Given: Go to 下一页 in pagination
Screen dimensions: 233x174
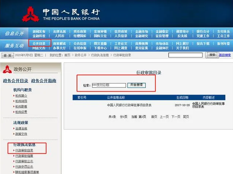Looking at the screenshot, I should 176,117.
